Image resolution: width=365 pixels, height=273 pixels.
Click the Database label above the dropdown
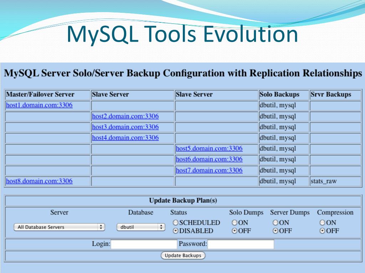140,213
